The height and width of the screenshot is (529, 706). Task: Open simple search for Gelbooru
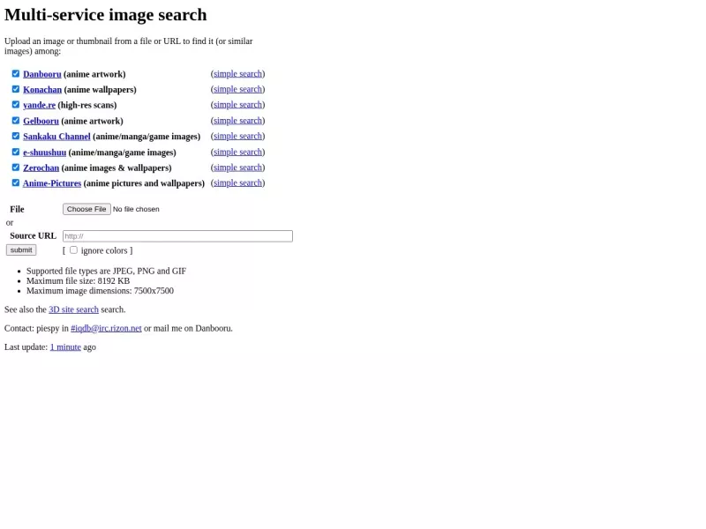coord(237,121)
